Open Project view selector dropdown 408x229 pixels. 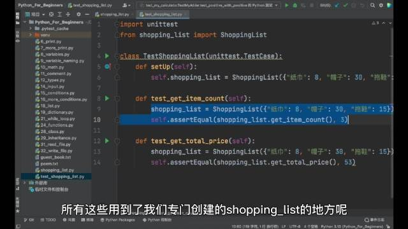[x=35, y=14]
